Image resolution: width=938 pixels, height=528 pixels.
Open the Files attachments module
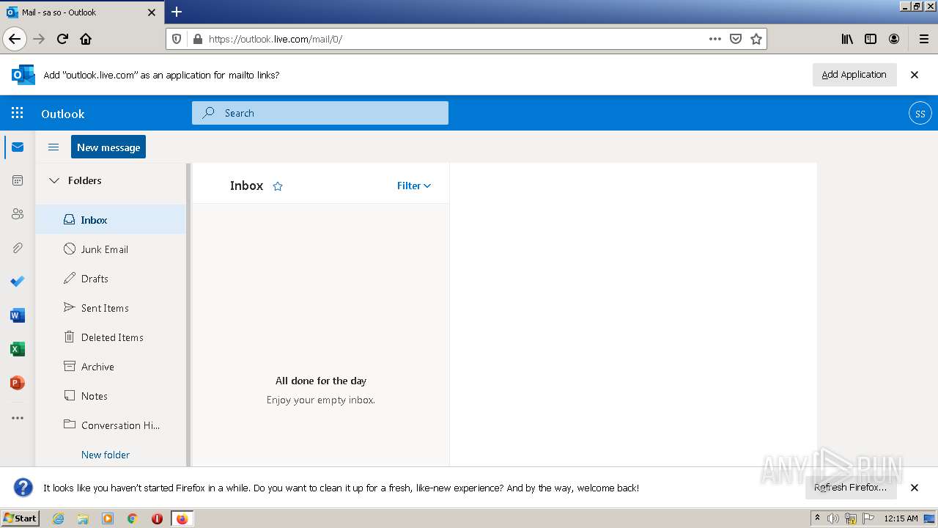[x=18, y=248]
